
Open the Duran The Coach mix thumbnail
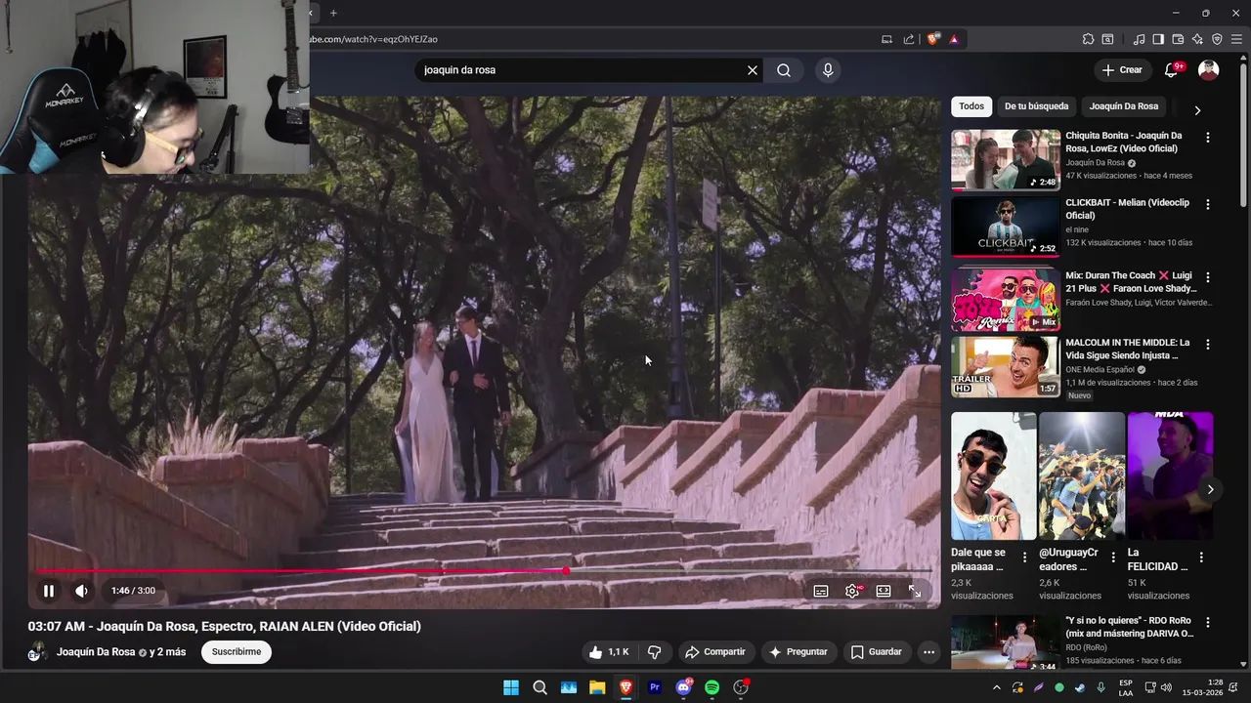(x=1006, y=300)
